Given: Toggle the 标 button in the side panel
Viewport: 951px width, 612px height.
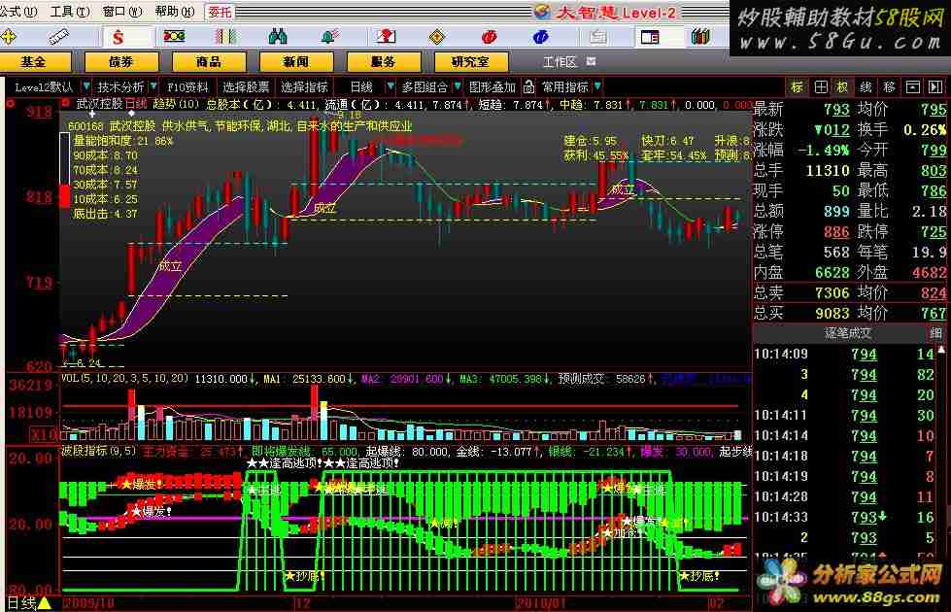Looking at the screenshot, I should point(797,87).
